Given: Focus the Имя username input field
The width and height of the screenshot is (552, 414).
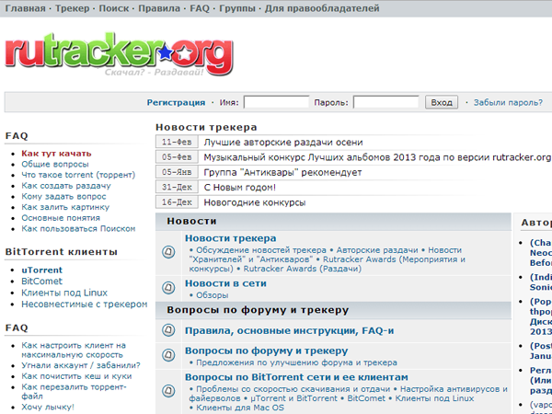Looking at the screenshot, I should pos(275,103).
